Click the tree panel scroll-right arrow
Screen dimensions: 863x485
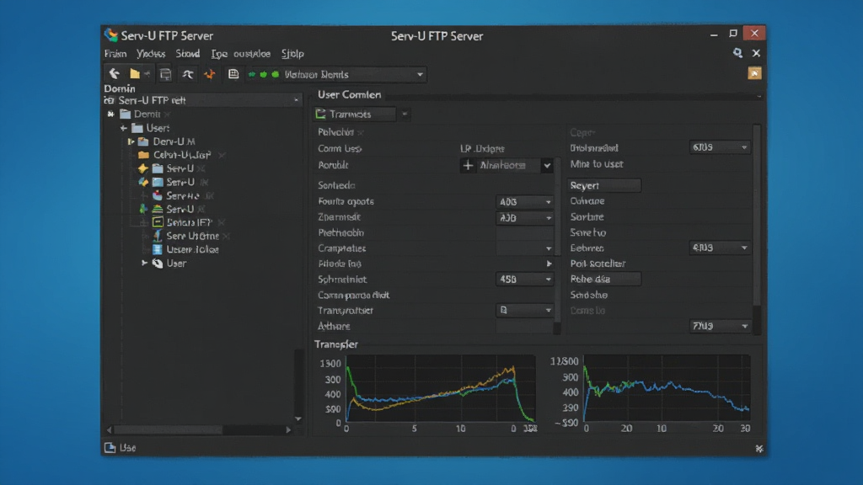288,429
